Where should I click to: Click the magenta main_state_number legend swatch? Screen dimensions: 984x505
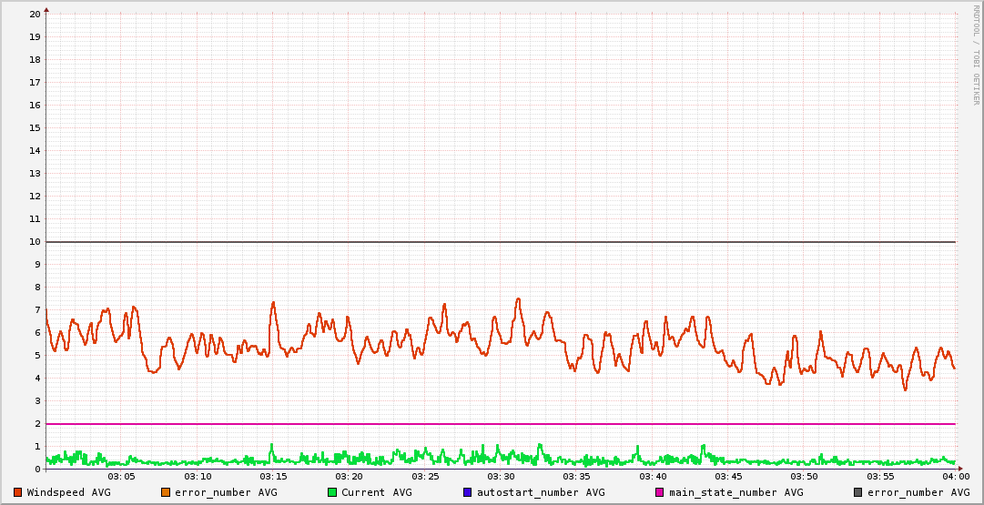coord(660,492)
